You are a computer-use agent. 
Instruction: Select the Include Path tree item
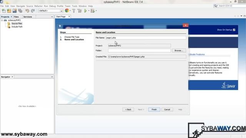coord(17,27)
